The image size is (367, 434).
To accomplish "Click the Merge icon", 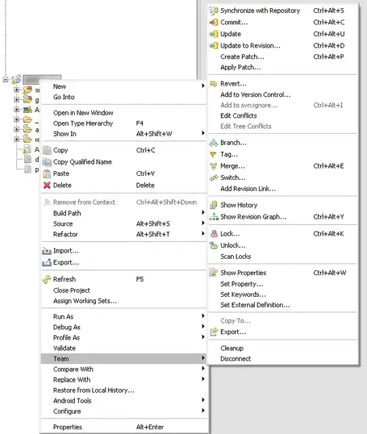I will coord(213,166).
